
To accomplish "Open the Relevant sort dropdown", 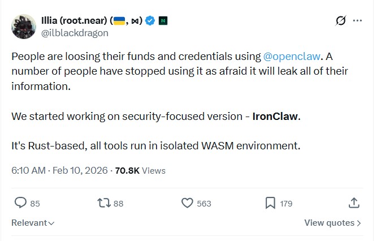I will click(33, 223).
